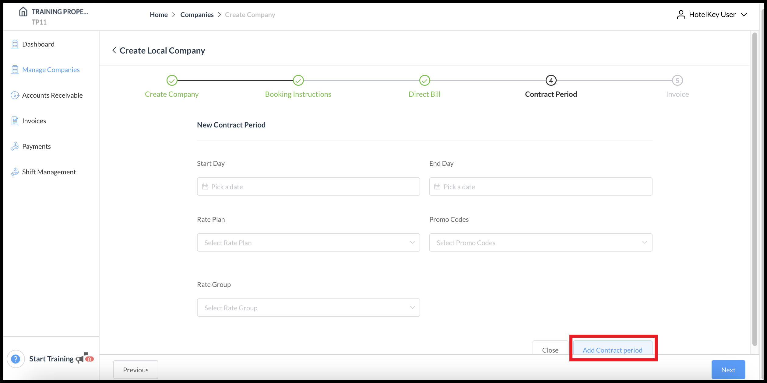Viewport: 767px width, 383px height.
Task: Open the Dashboard from the sidebar
Action: pos(38,44)
